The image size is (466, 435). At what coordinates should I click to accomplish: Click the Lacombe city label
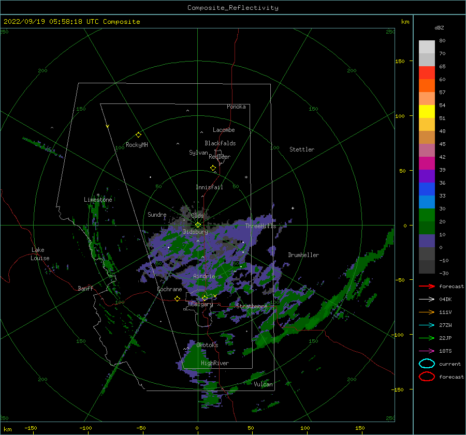pyautogui.click(x=224, y=130)
